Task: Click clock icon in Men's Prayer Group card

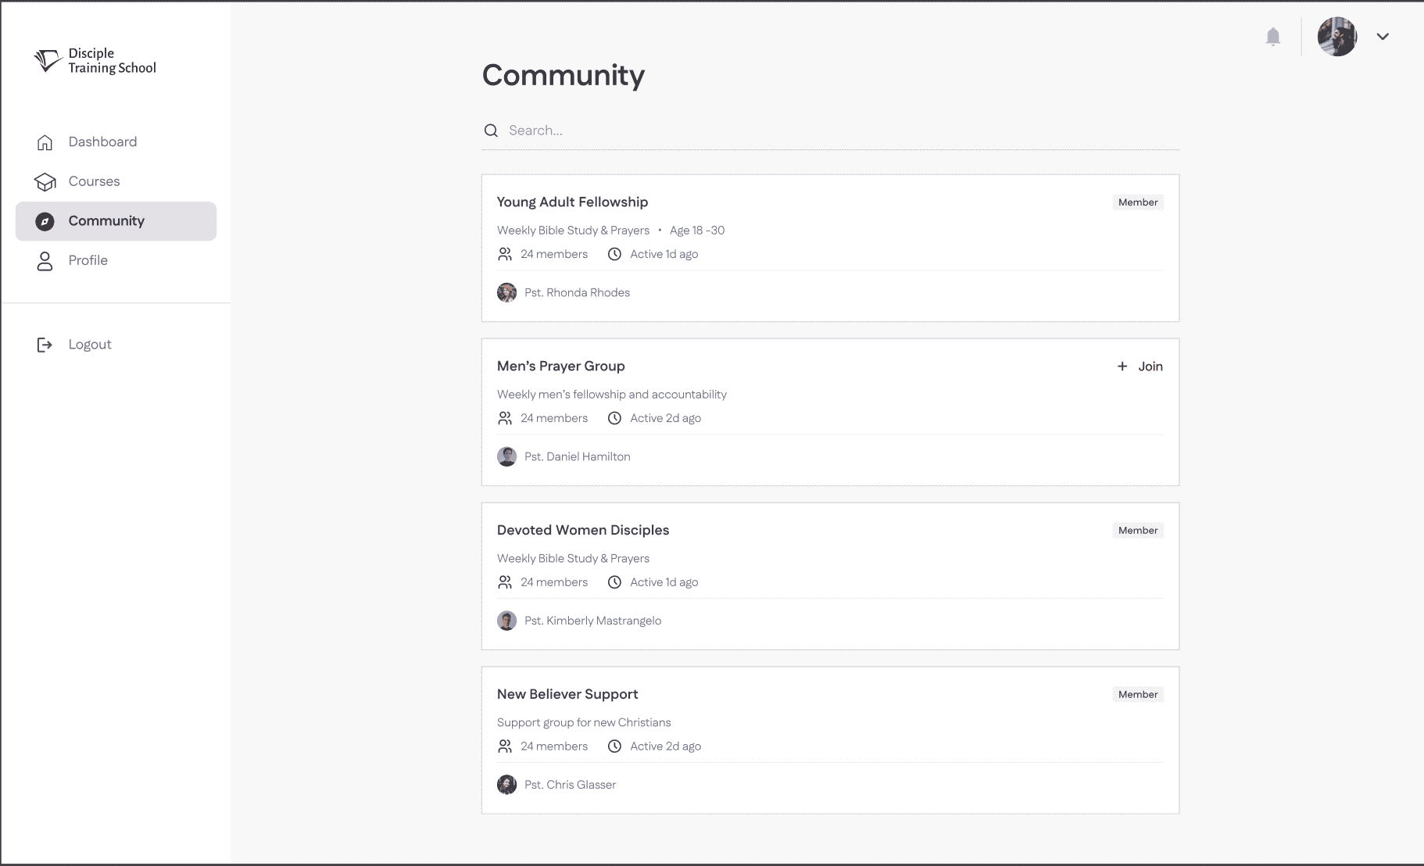Action: (x=614, y=418)
